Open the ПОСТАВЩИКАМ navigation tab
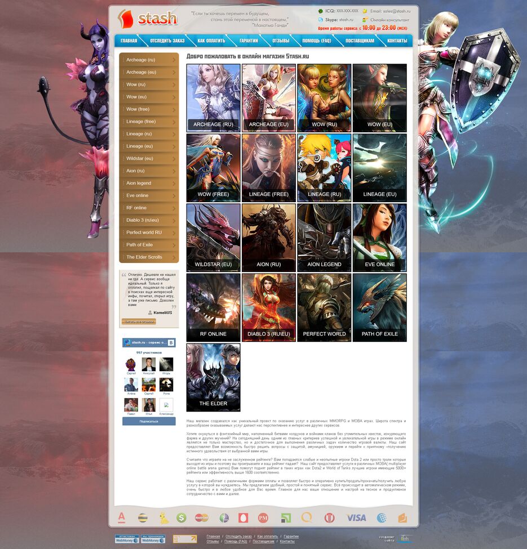This screenshot has height=549, width=527. point(360,41)
